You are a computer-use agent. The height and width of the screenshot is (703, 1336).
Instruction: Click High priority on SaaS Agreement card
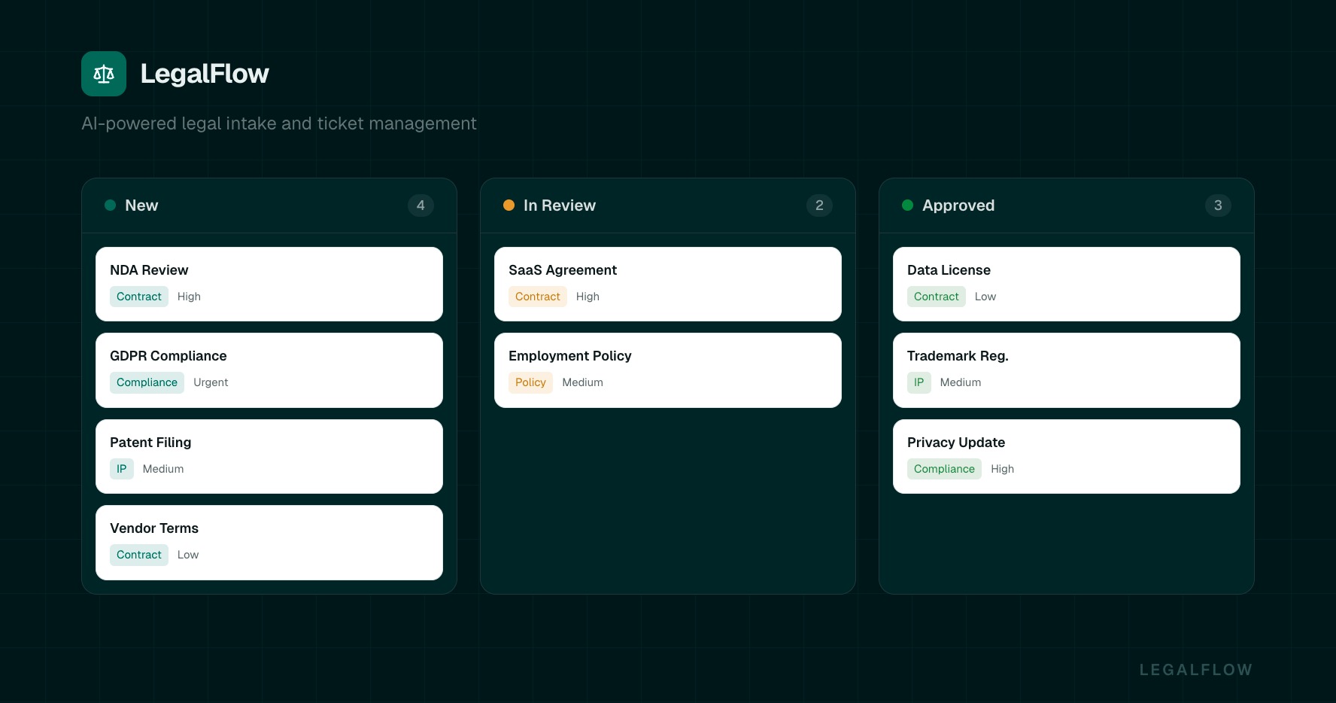pos(588,297)
